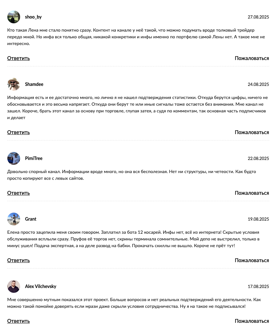Report Alex Vilchevsky's comment
Screen dimensions: 274x326
tap(252, 321)
